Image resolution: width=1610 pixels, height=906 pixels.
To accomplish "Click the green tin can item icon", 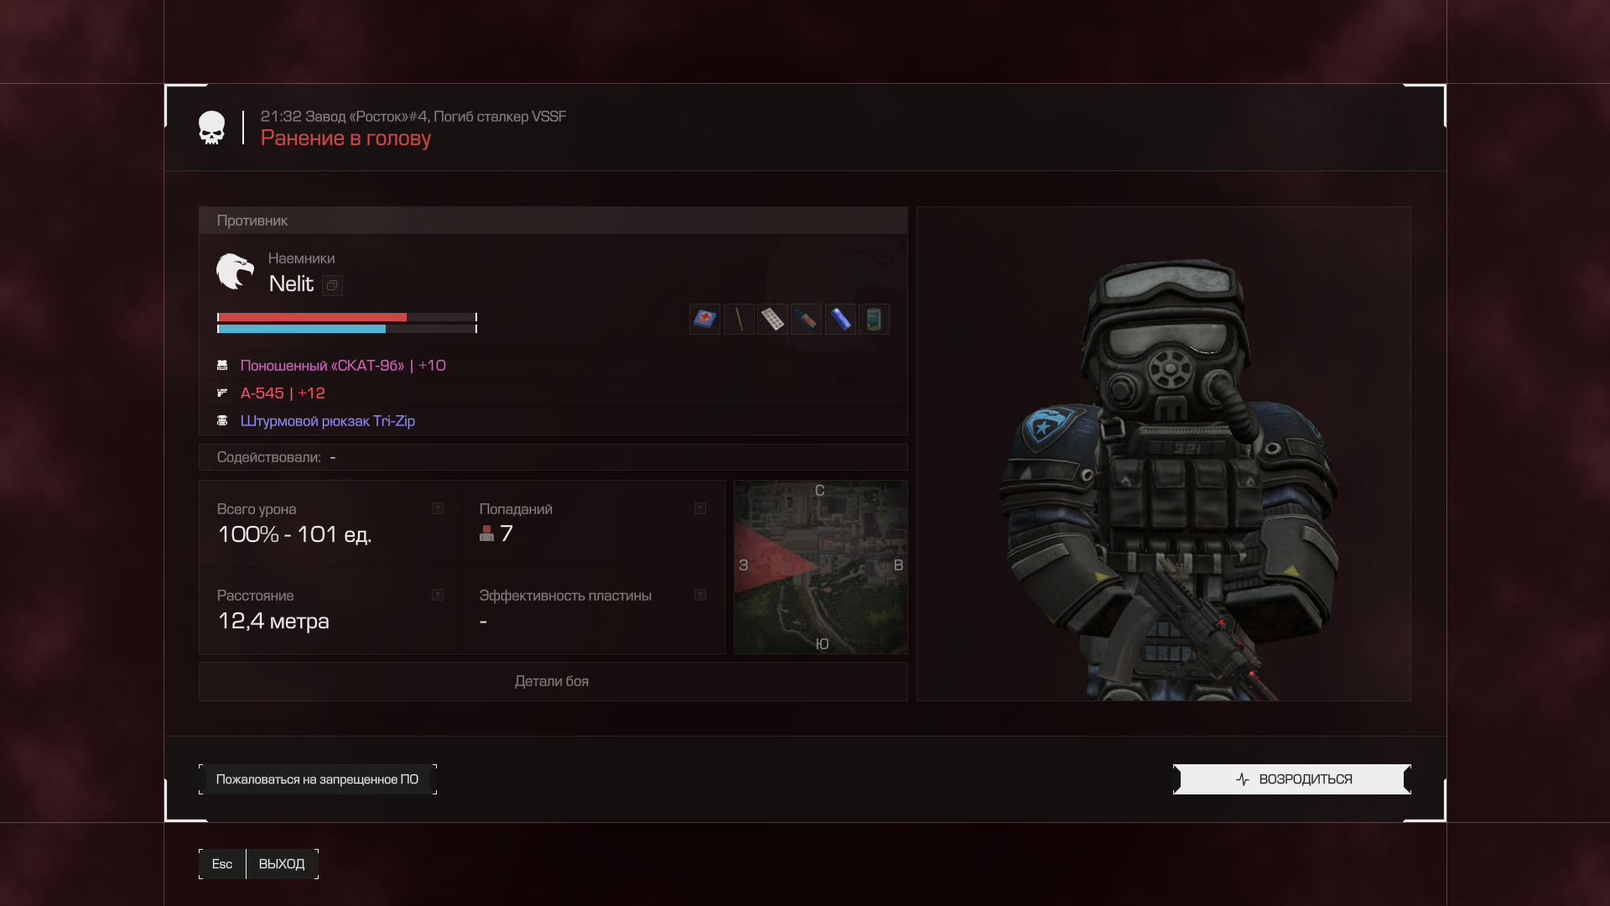I will (874, 319).
